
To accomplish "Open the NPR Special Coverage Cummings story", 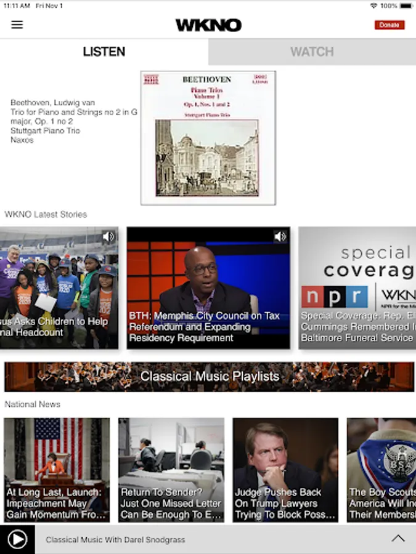I will [x=357, y=288].
